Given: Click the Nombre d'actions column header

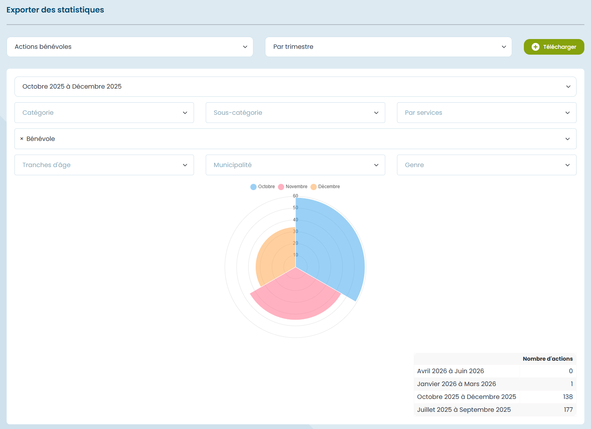Looking at the screenshot, I should 547,359.
